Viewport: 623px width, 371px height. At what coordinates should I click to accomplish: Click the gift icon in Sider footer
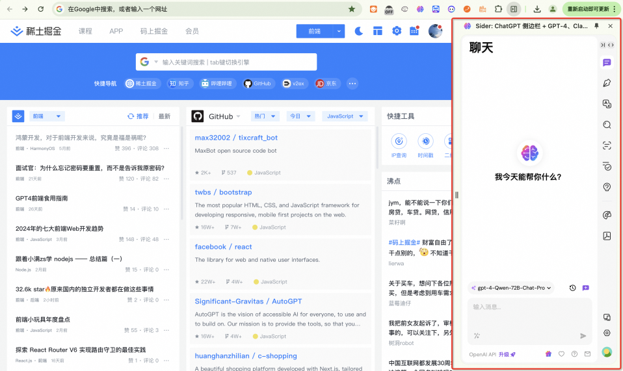pyautogui.click(x=548, y=354)
